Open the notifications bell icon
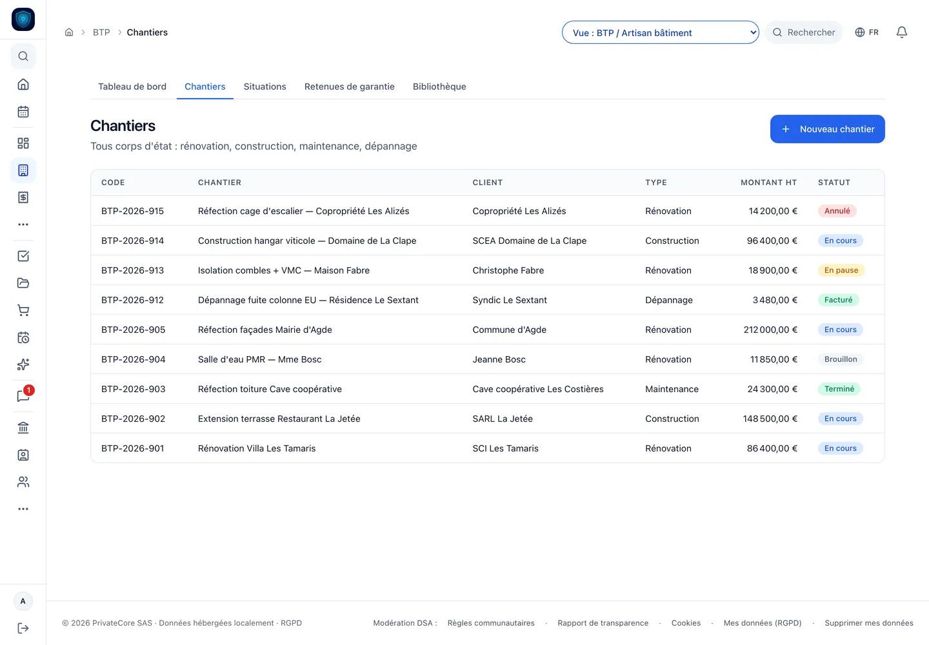 902,32
